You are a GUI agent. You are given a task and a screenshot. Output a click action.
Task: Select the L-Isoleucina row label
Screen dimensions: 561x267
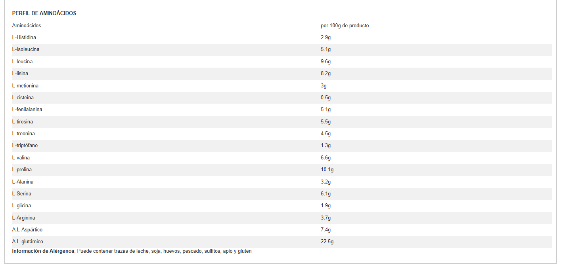click(x=26, y=49)
